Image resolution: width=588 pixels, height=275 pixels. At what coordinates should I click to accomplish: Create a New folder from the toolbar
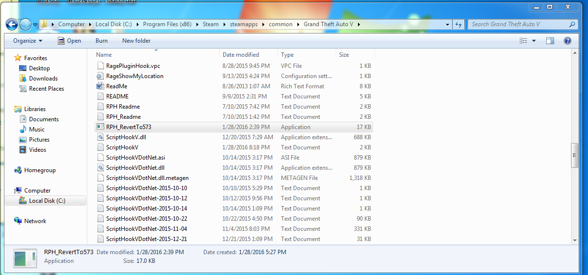[136, 41]
